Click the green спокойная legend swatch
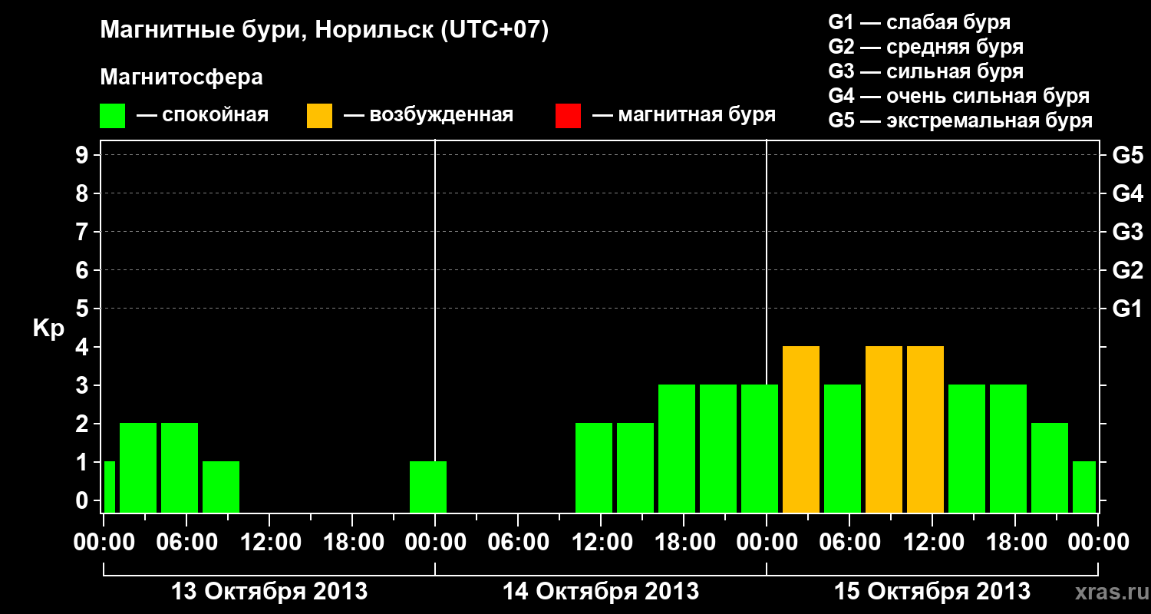The image size is (1151, 614). tap(112, 116)
